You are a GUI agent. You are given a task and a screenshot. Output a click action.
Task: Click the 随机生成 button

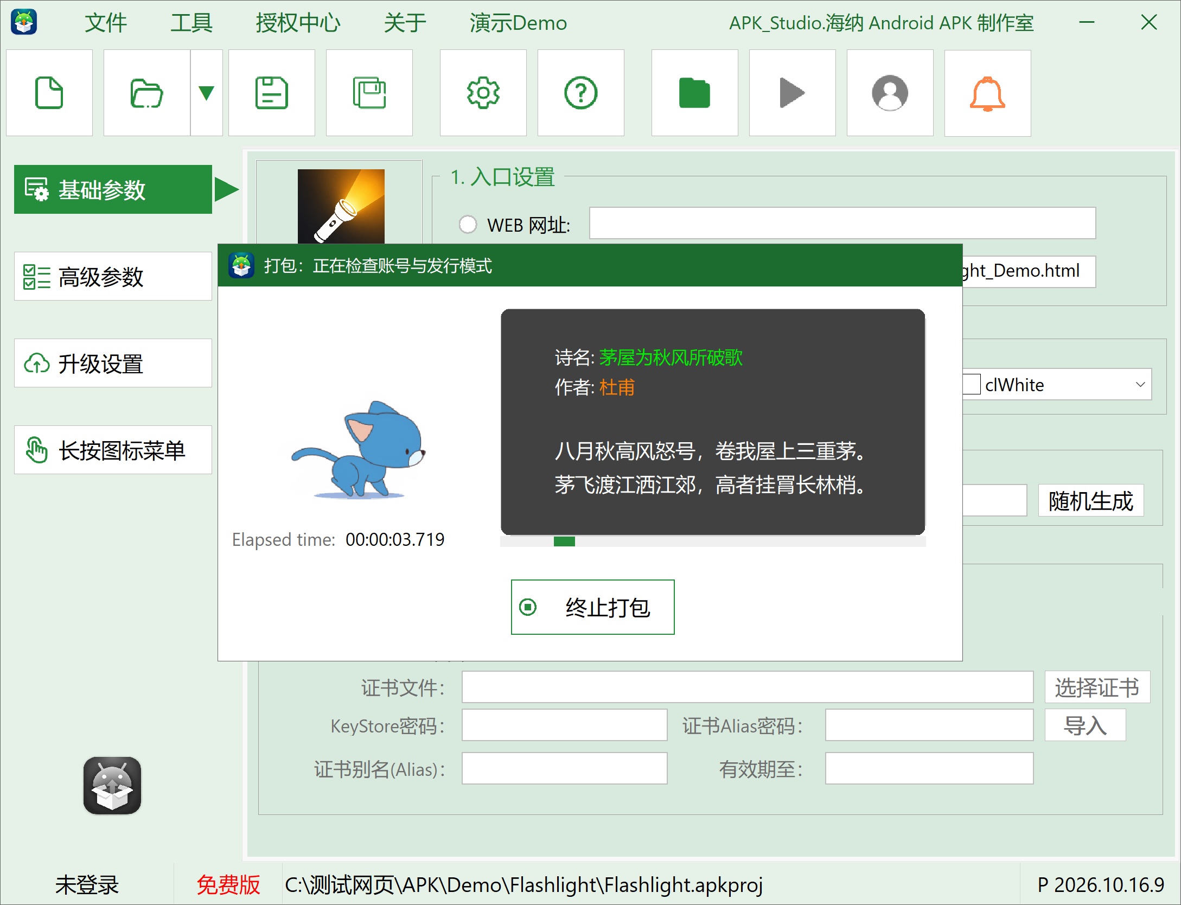pos(1091,500)
